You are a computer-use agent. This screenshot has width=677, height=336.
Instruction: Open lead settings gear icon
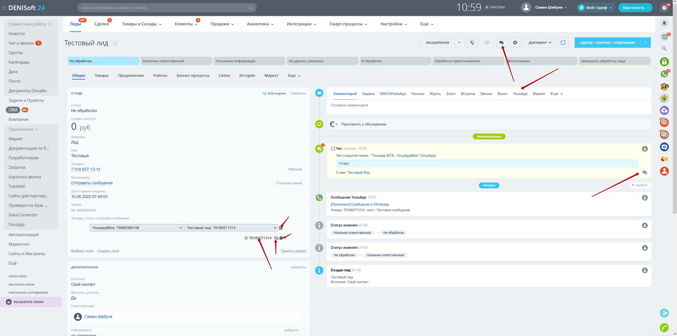[516, 43]
